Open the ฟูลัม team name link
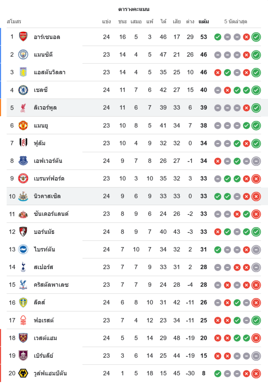This screenshot has width=268, height=385. pos(40,143)
